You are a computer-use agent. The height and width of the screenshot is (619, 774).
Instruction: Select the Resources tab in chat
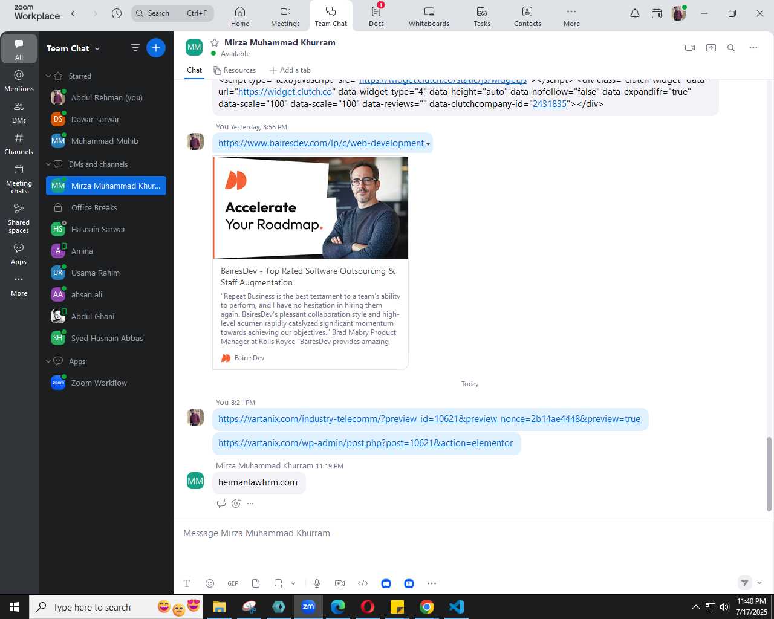(235, 70)
